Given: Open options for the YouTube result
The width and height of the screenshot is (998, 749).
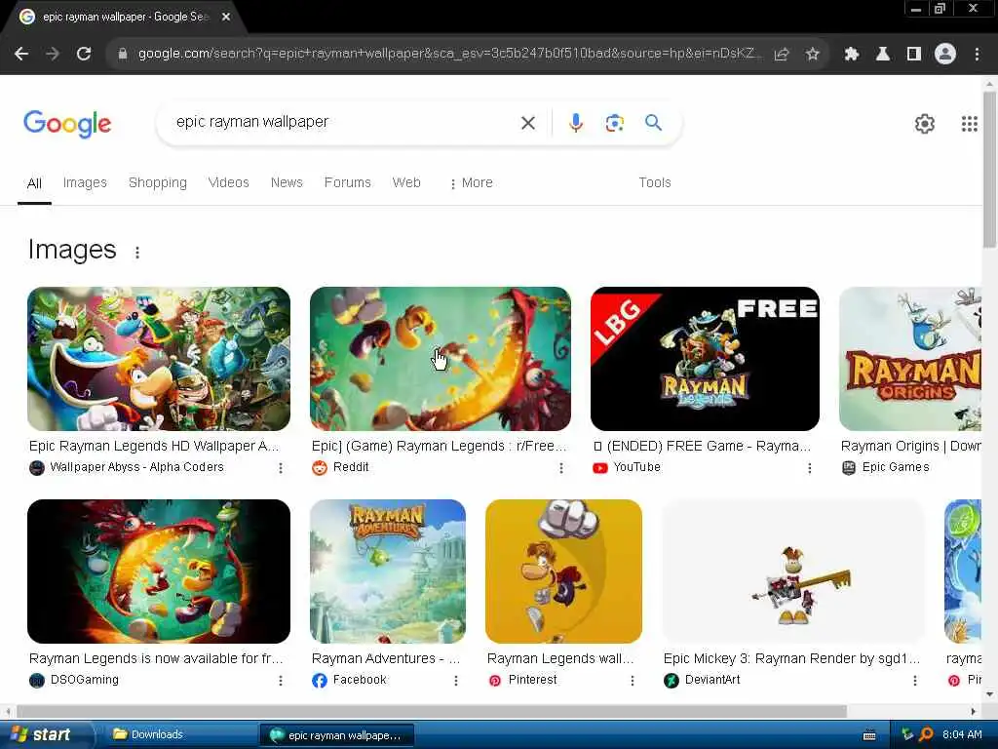Looking at the screenshot, I should 810,468.
